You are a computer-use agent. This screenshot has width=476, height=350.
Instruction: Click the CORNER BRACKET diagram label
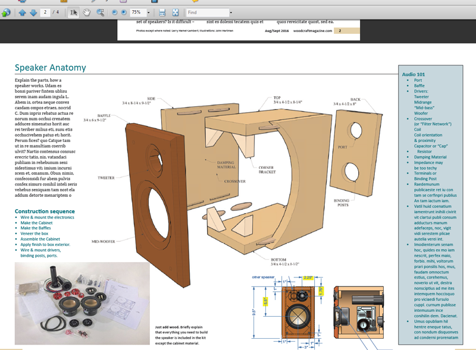click(x=267, y=169)
